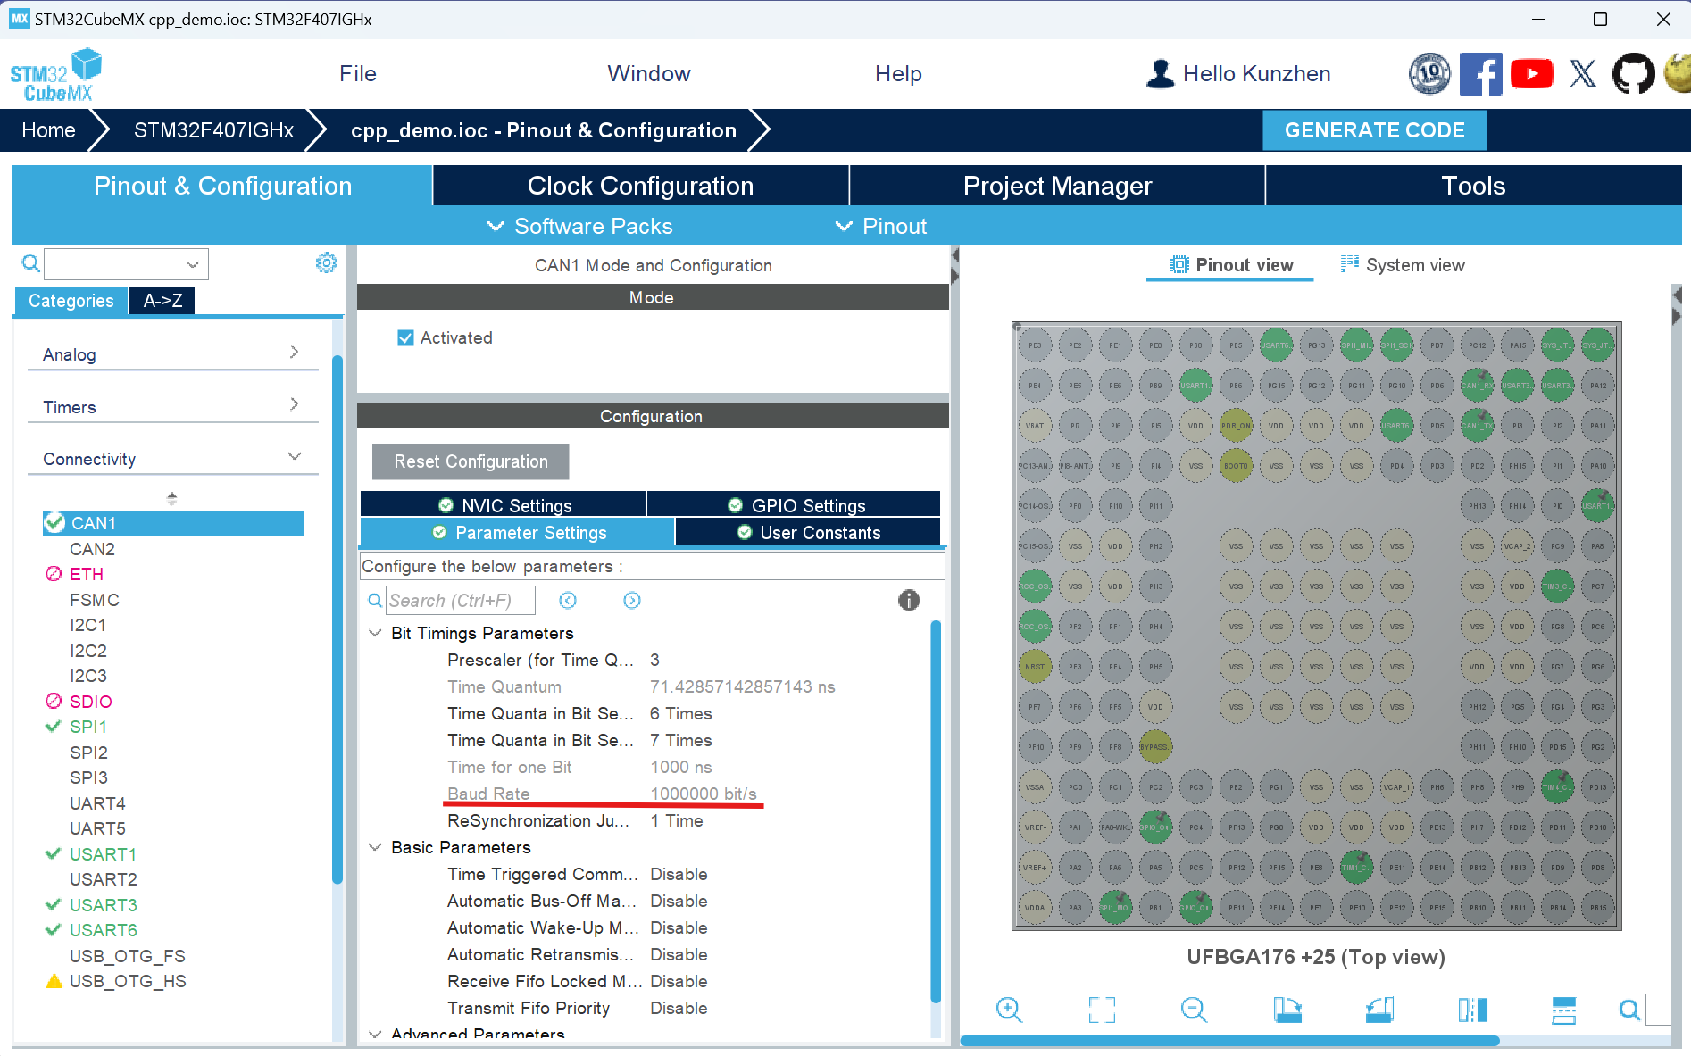Zoom in on the chip pinout view
The image size is (1691, 1056).
(x=1009, y=1010)
